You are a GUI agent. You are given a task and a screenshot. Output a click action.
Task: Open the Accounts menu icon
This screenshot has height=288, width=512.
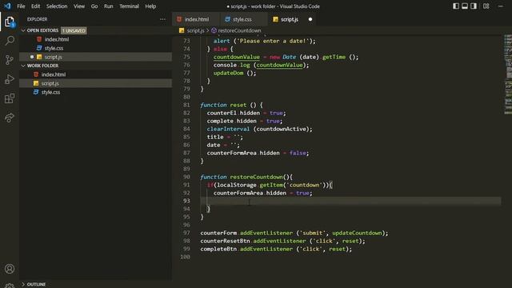(x=10, y=269)
